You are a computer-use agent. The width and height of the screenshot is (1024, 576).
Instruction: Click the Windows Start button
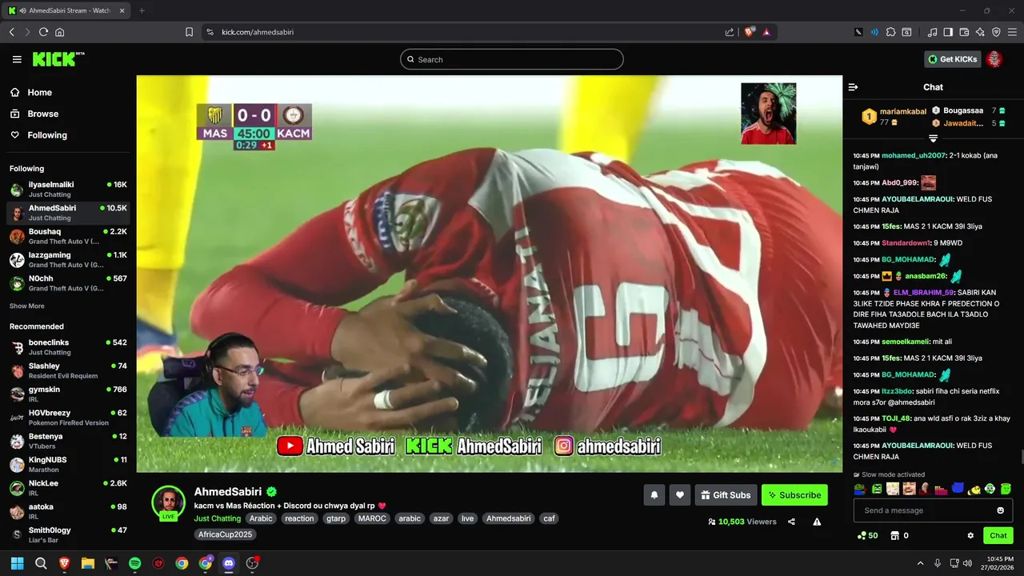pos(17,563)
